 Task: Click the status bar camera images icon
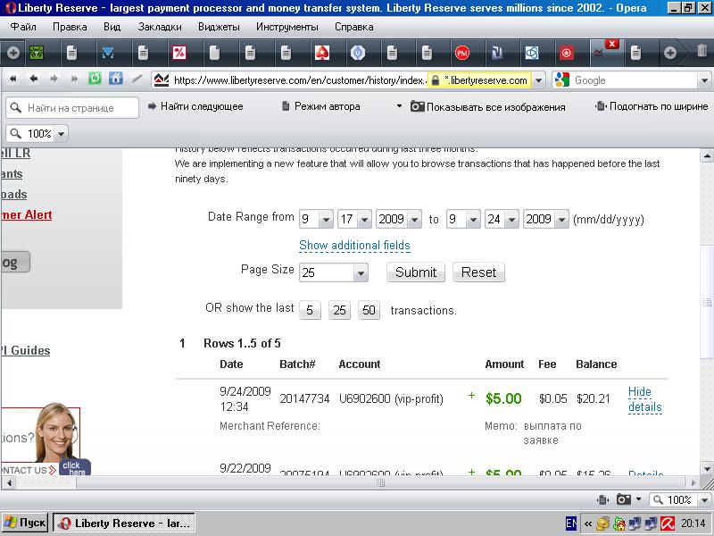623,499
